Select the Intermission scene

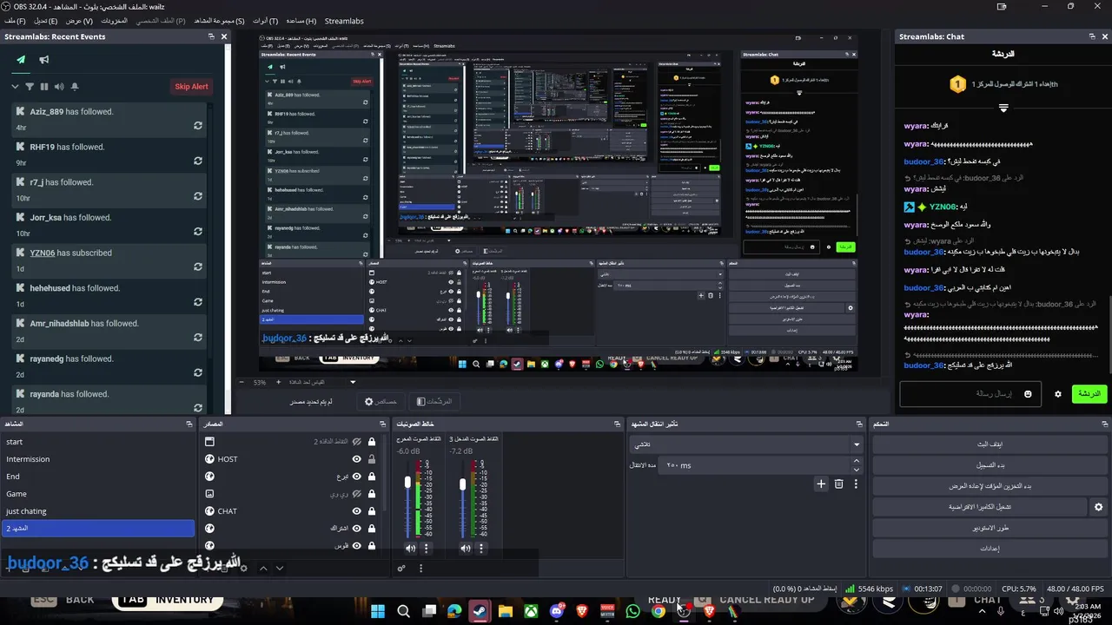98,459
